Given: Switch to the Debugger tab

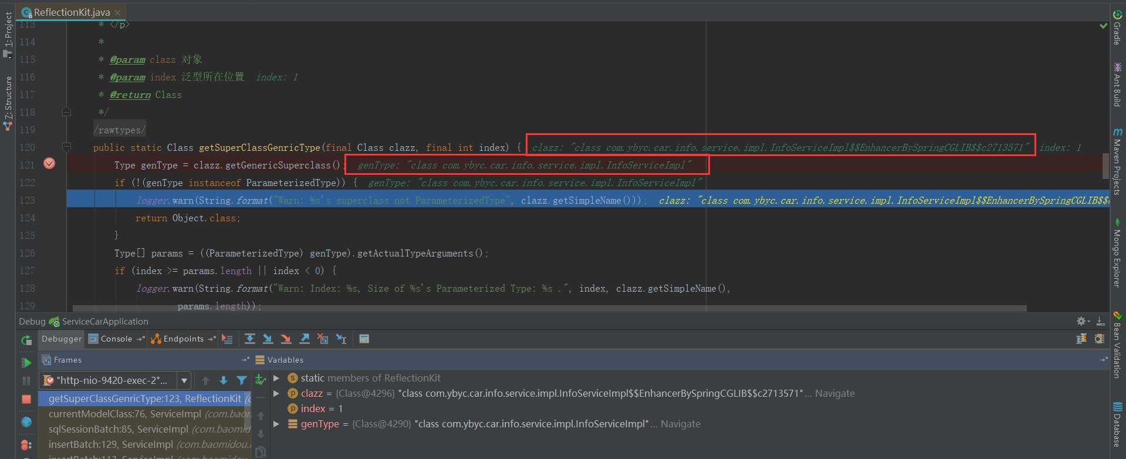Looking at the screenshot, I should click(62, 339).
